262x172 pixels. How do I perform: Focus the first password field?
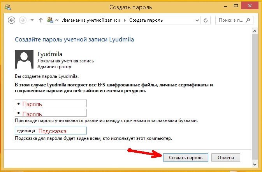click(x=51, y=103)
